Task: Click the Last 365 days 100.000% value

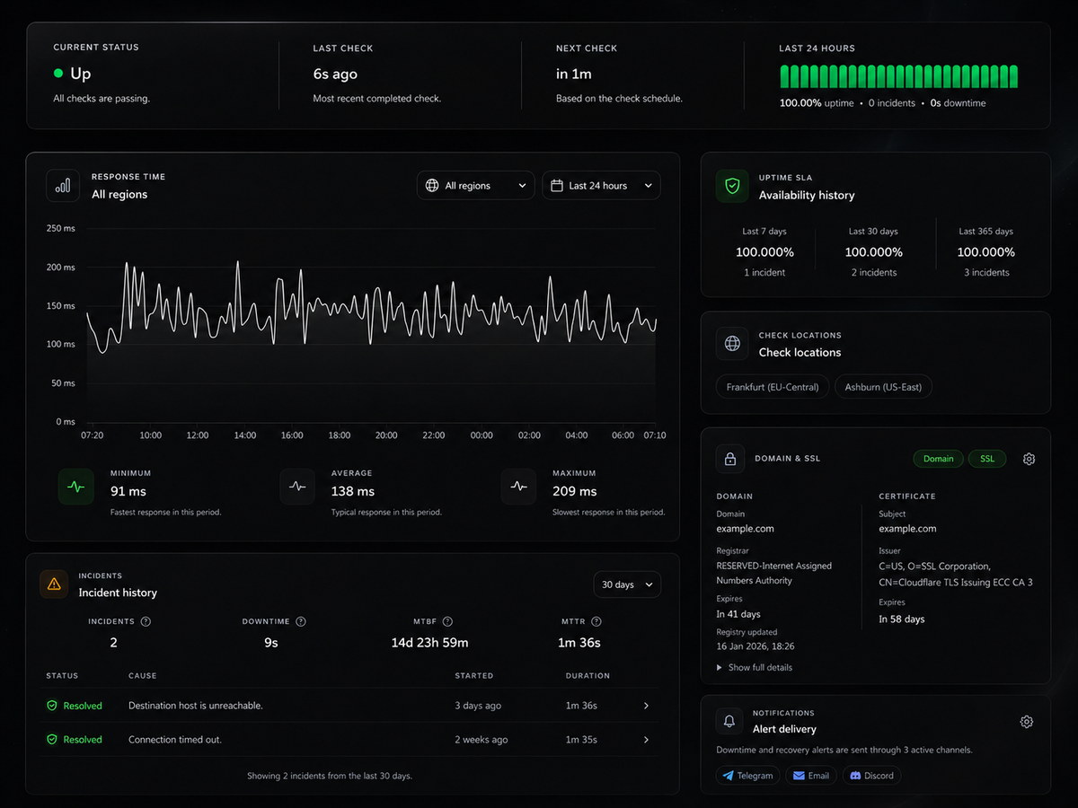Action: coord(985,252)
